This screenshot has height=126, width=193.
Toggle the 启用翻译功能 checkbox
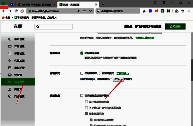[82, 53]
